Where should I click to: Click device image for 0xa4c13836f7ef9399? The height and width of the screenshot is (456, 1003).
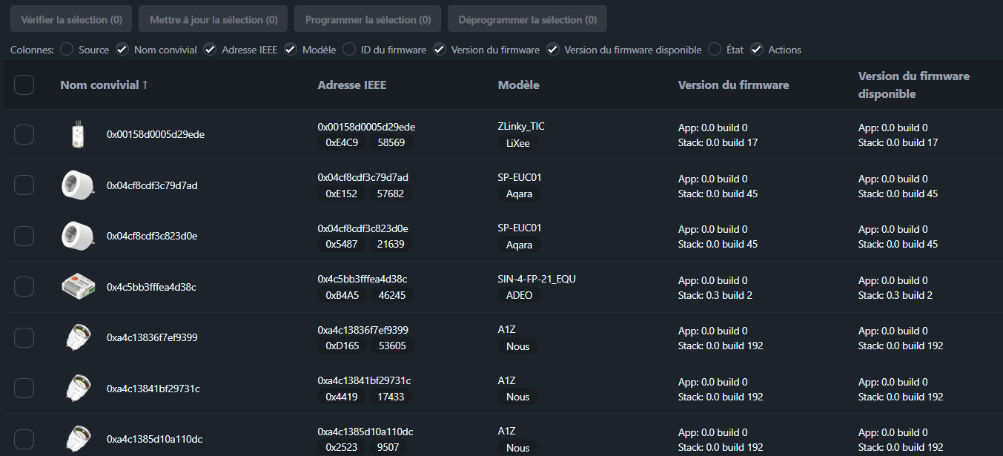(x=77, y=337)
